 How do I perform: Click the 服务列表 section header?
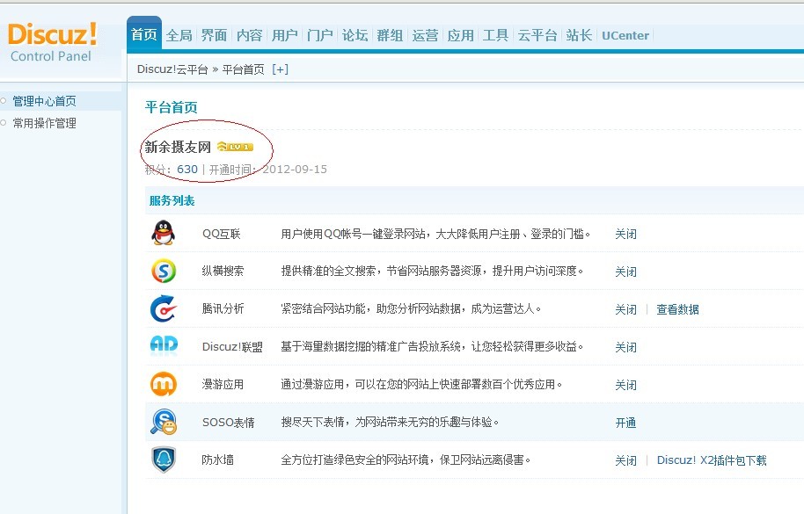click(172, 200)
